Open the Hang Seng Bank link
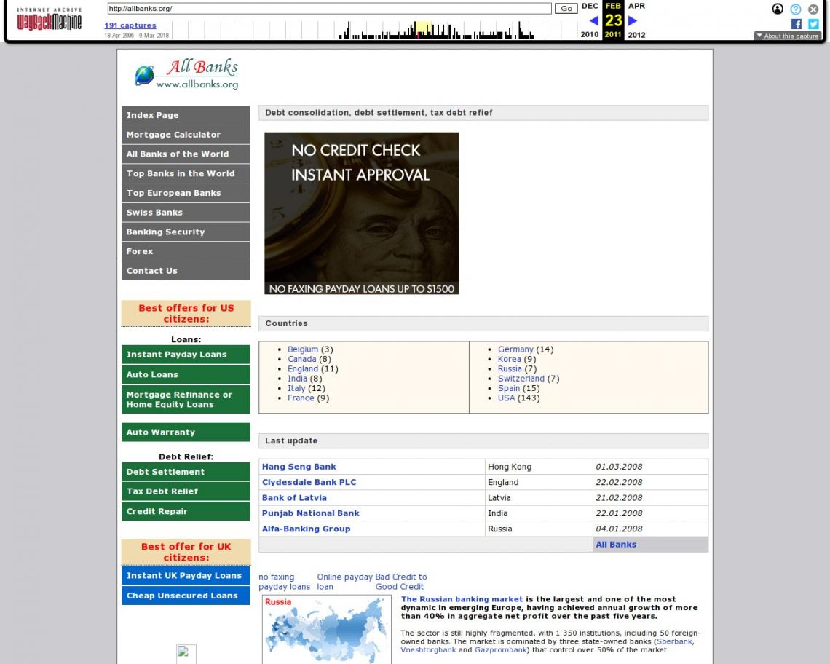Screen dimensions: 830x664 pos(299,467)
